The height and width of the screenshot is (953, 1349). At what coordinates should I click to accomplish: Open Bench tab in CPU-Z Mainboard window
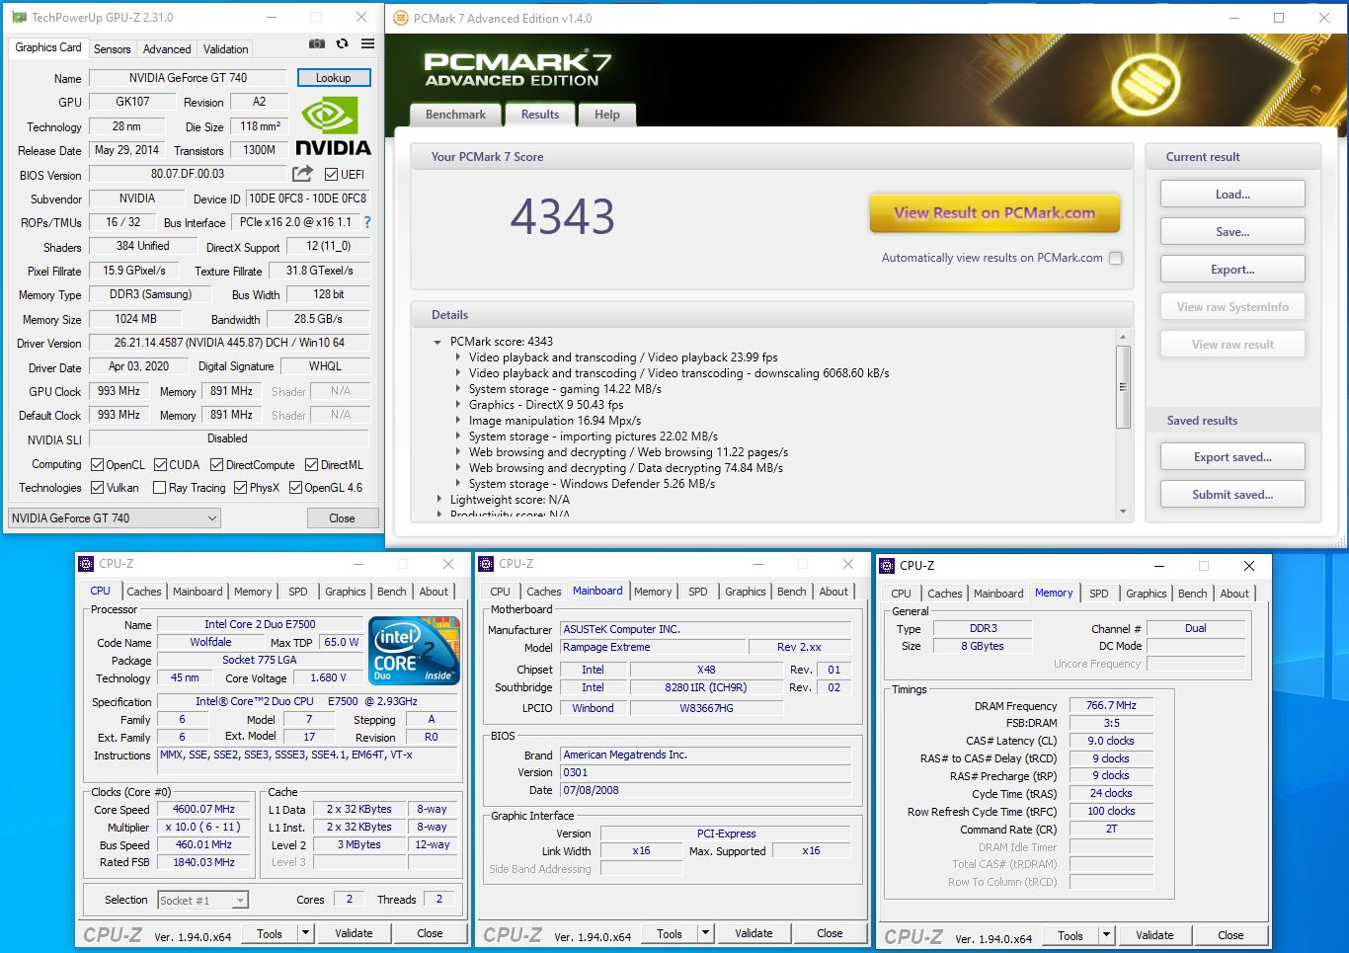[x=792, y=592]
